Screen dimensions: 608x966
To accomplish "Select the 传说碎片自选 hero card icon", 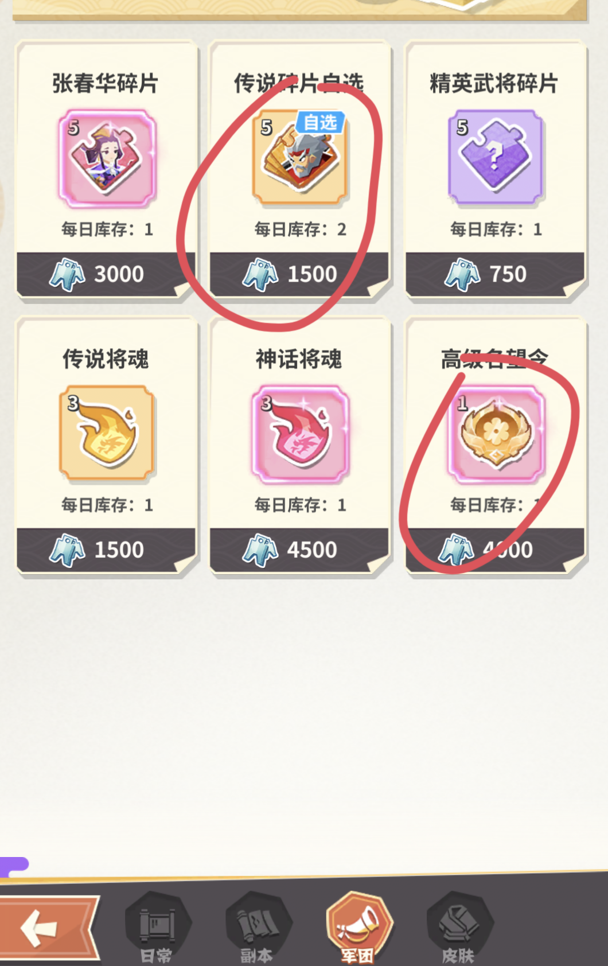I will click(300, 158).
